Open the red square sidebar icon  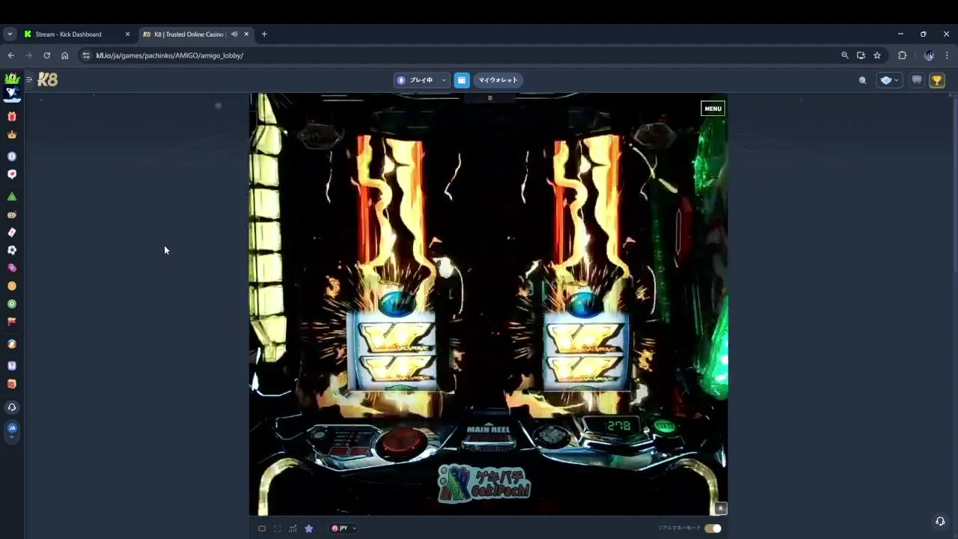pyautogui.click(x=12, y=384)
